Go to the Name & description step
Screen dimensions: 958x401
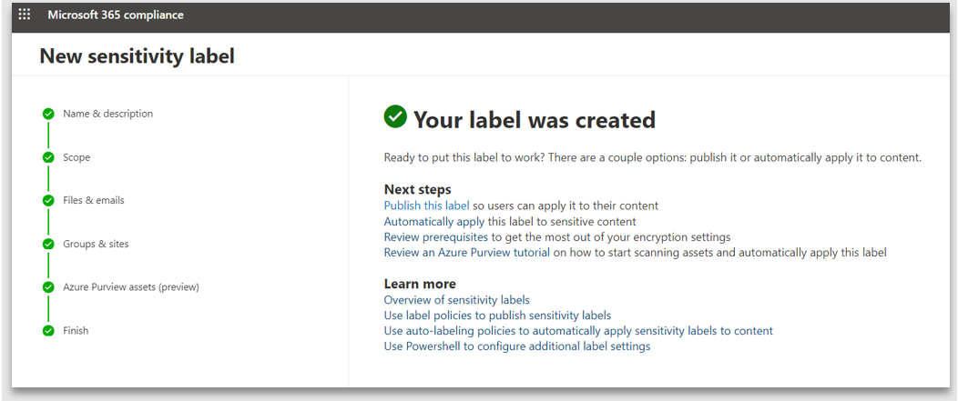107,114
